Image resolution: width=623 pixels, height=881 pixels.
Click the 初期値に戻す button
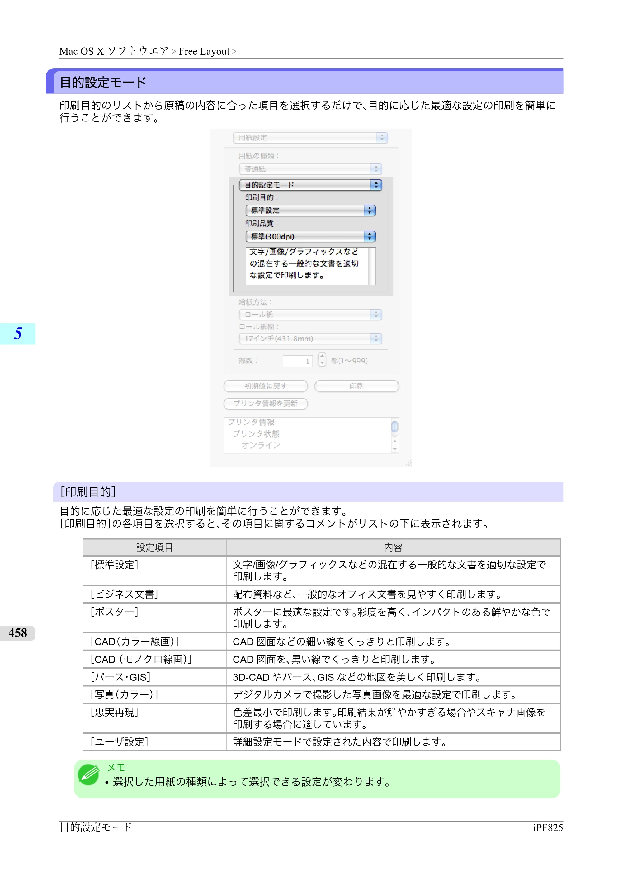tap(266, 386)
